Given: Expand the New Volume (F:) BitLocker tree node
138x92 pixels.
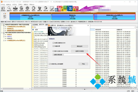Looking at the screenshot, I should pos(4,31).
